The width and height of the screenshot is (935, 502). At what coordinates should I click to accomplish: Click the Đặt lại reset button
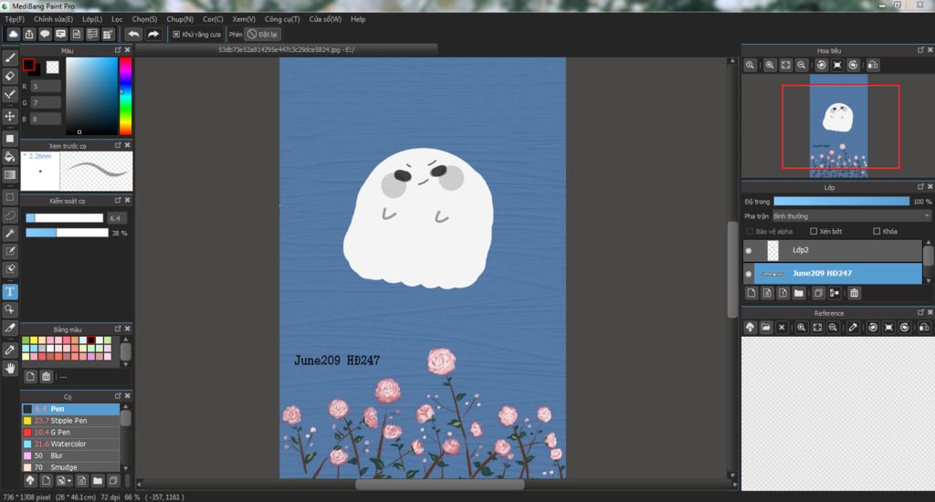click(x=263, y=35)
